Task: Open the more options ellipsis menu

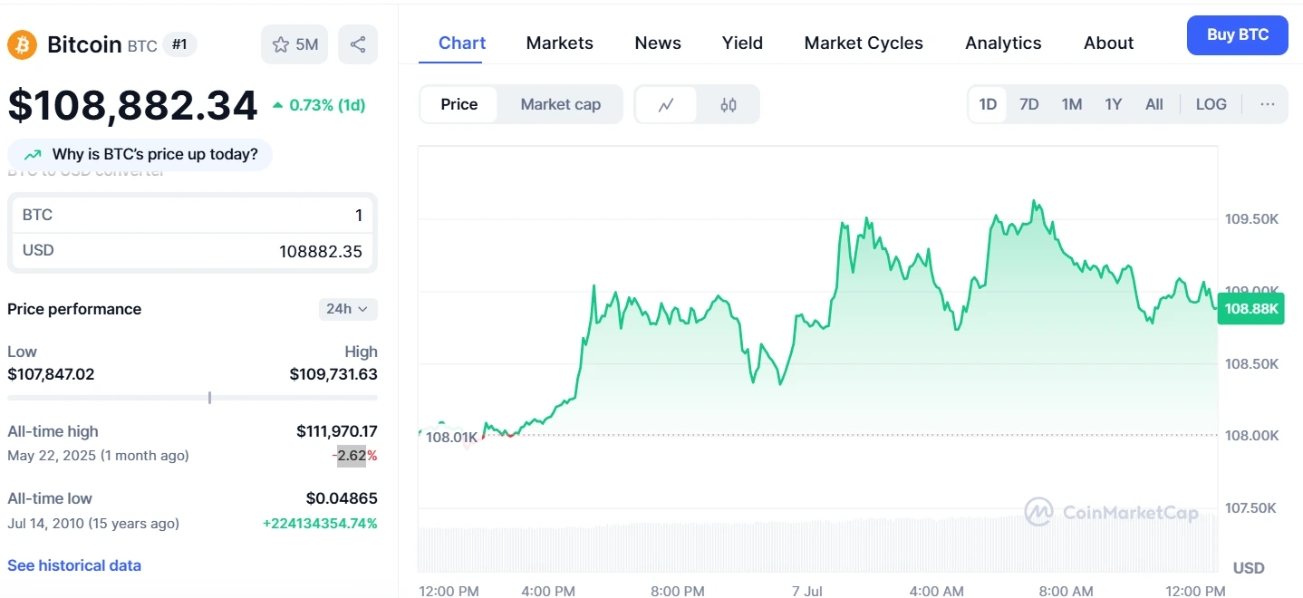Action: tap(1268, 104)
